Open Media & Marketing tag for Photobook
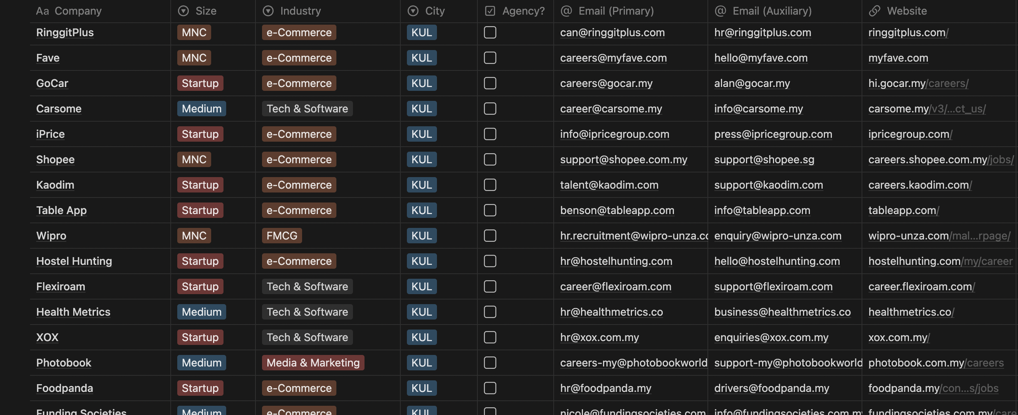1018x415 pixels. click(x=313, y=363)
